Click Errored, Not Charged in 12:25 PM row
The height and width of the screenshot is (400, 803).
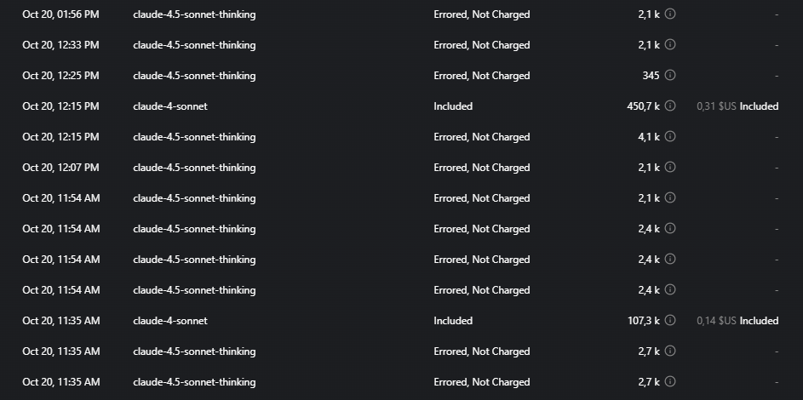[x=481, y=76]
